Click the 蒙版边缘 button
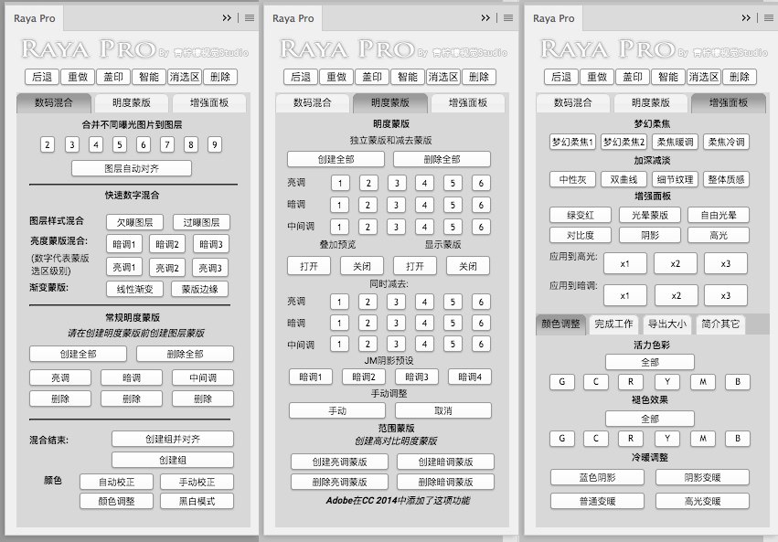This screenshot has width=778, height=542. pyautogui.click(x=200, y=289)
